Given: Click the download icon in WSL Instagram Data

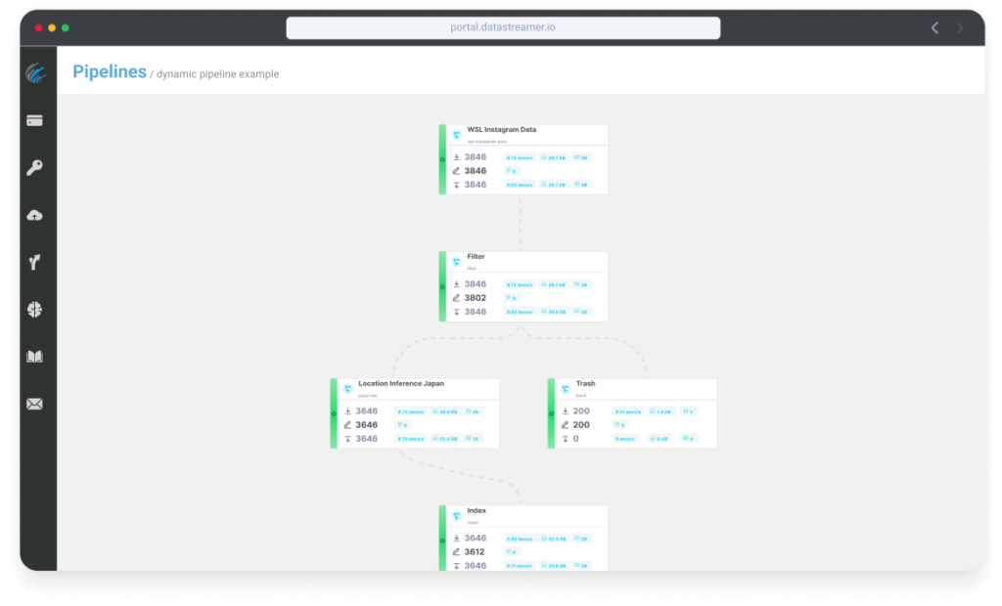Looking at the screenshot, I should pos(456,157).
